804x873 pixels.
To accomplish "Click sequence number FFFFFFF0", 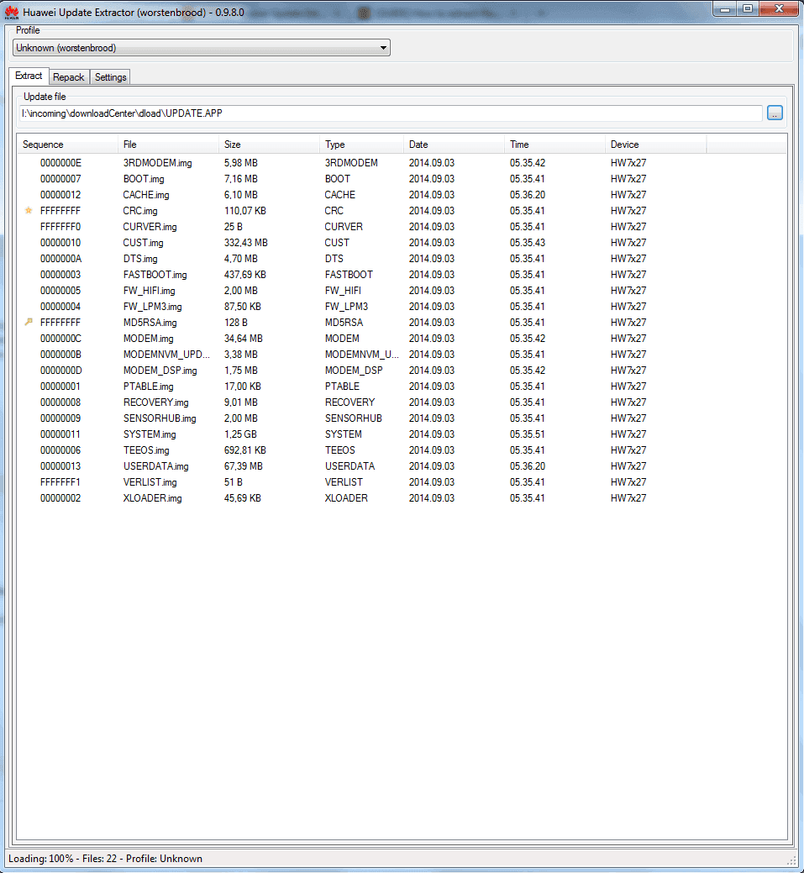I will pos(60,227).
